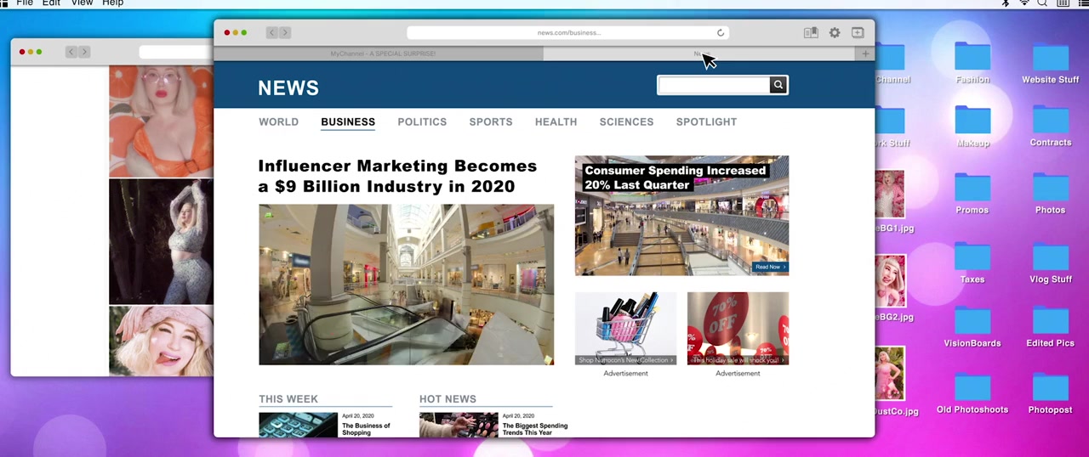
Task: Switch to MyChannel - A SPECIAL SURPRISE tab
Action: tap(382, 54)
